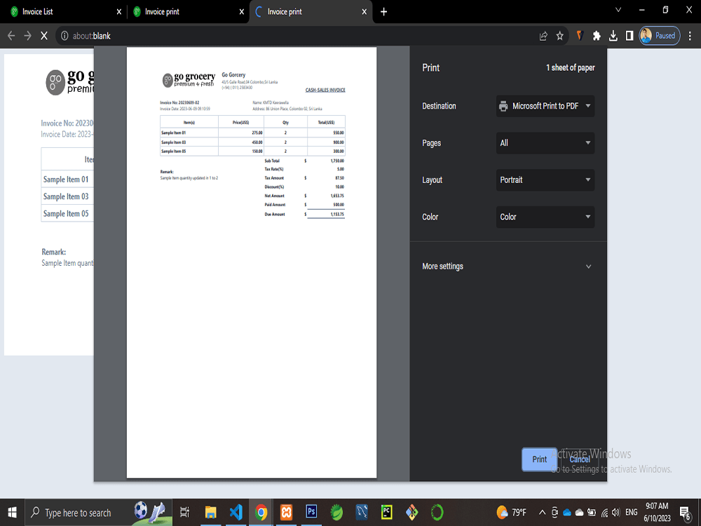Click 'Sample Item 01' in background page
The height and width of the screenshot is (526, 701).
(66, 180)
